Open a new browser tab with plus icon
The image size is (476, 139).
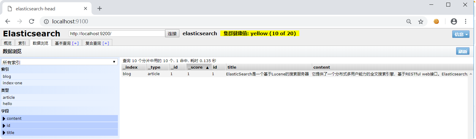100,9
